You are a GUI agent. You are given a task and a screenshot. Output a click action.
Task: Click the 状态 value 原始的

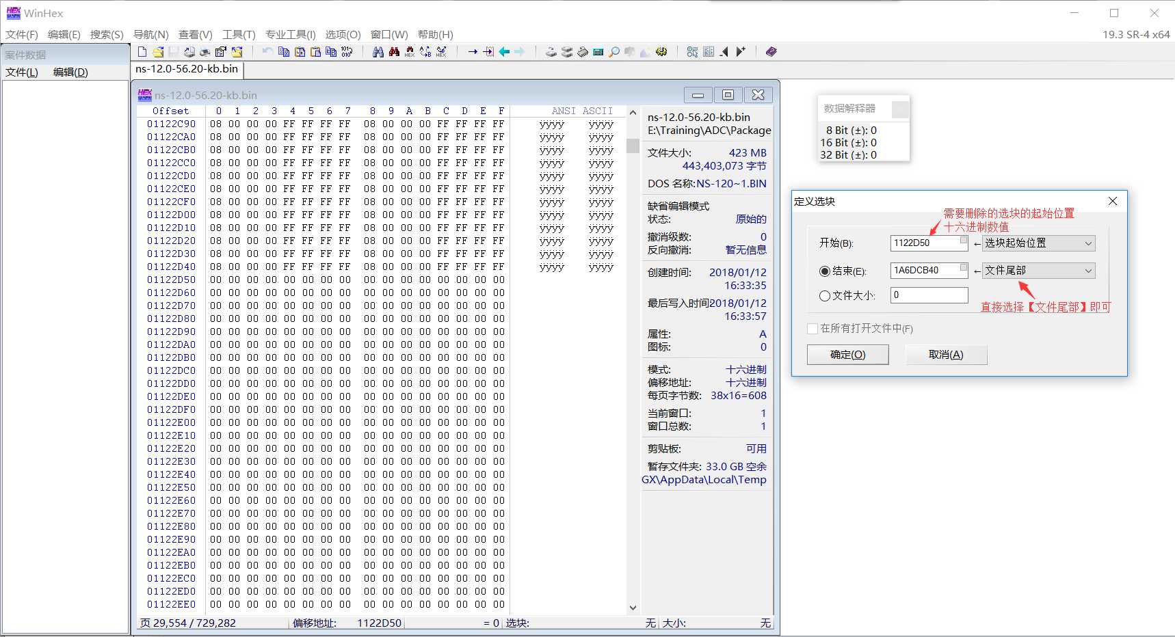point(751,219)
